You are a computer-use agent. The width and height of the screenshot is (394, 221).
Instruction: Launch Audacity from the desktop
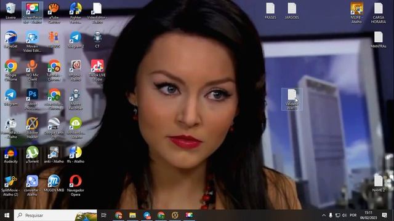pyautogui.click(x=10, y=155)
